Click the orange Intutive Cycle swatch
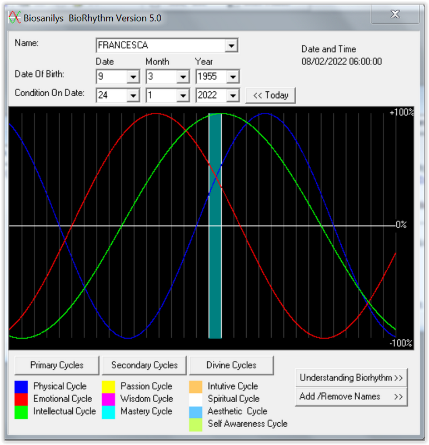The height and width of the screenshot is (445, 429). coord(196,387)
